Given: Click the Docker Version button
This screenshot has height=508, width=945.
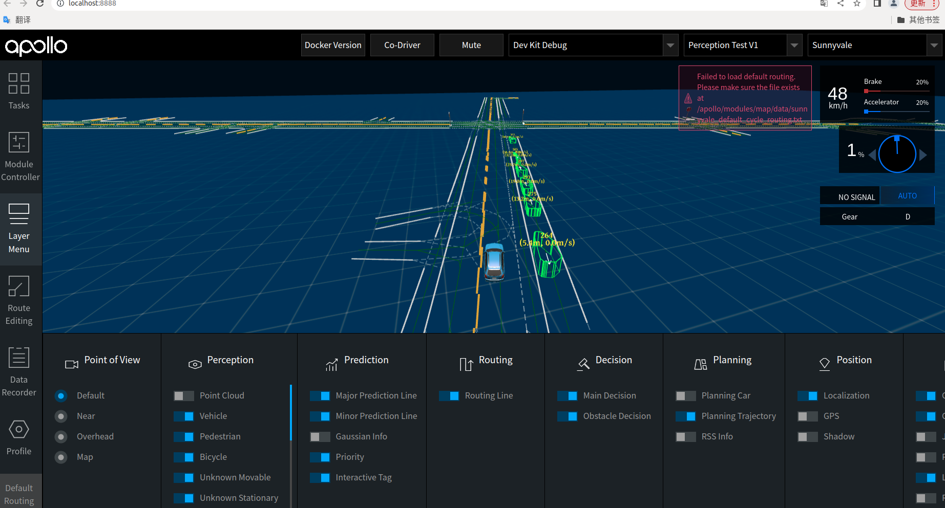Looking at the screenshot, I should (x=333, y=45).
